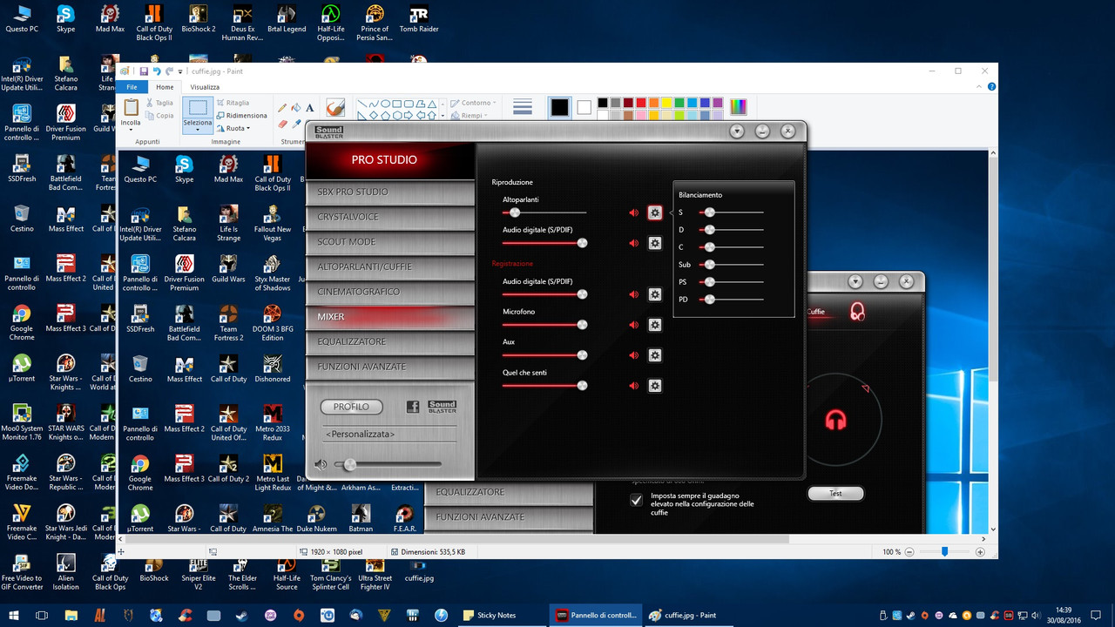This screenshot has height=627, width=1115.
Task: Open gear settings for recording Audio digitale (S/PDIF)
Action: point(655,294)
